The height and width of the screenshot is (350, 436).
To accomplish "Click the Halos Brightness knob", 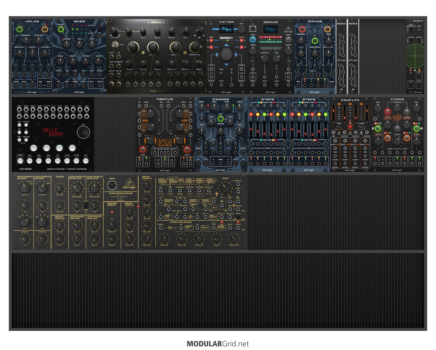I will (19, 53).
